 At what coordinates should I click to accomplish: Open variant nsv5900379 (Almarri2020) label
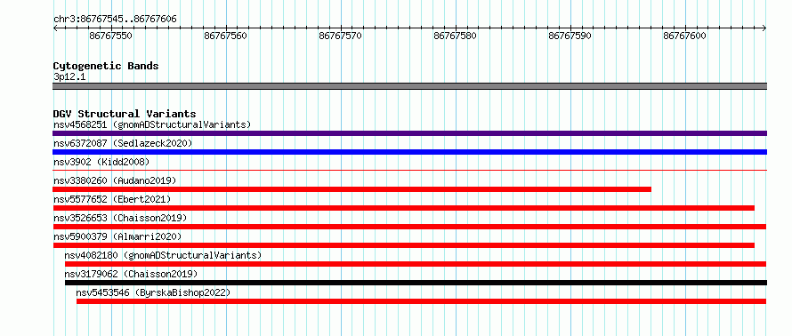pyautogui.click(x=117, y=236)
